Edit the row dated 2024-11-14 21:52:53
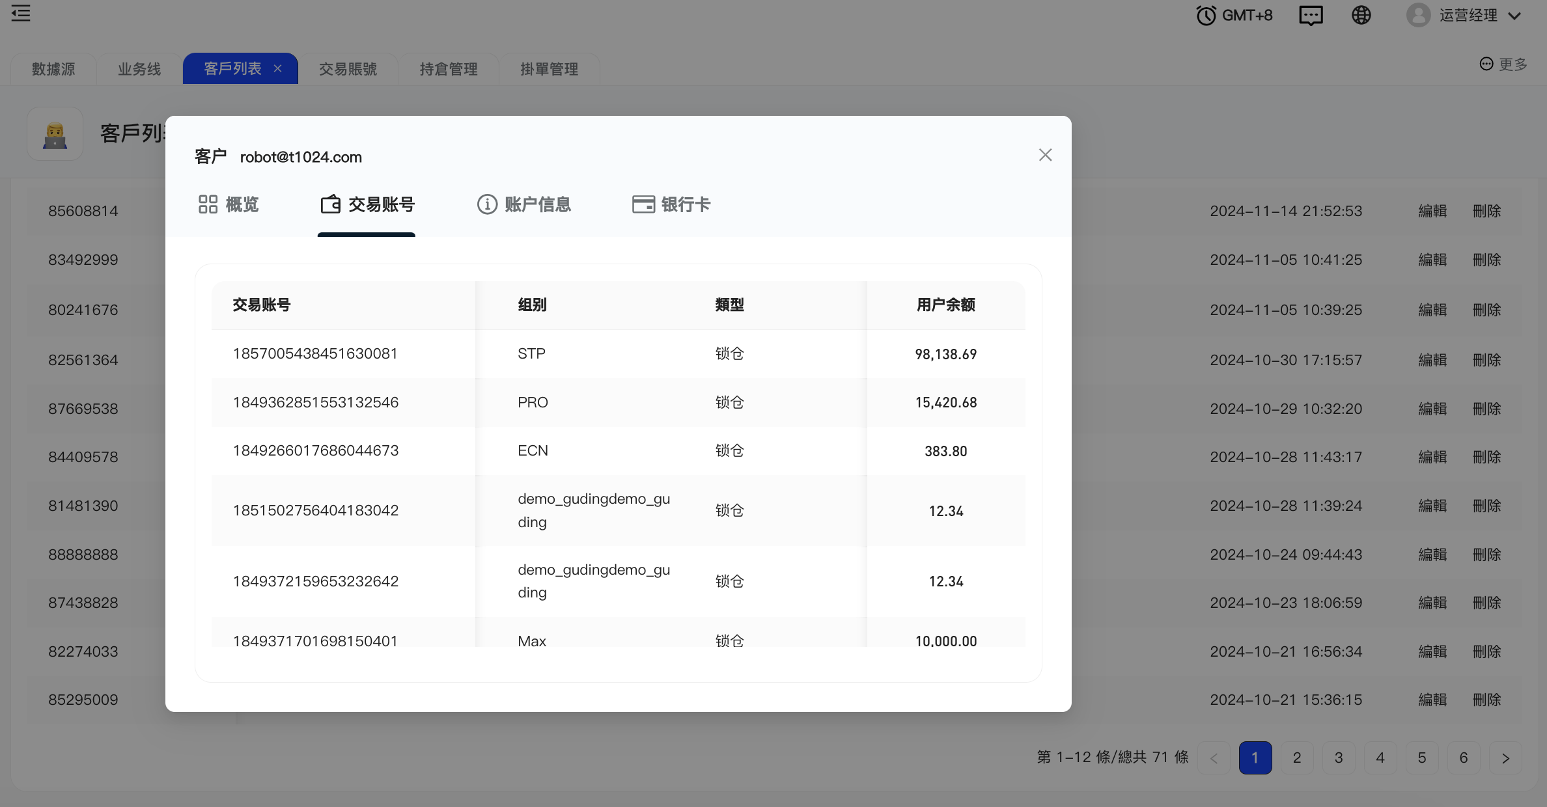Image resolution: width=1547 pixels, height=807 pixels. point(1432,211)
